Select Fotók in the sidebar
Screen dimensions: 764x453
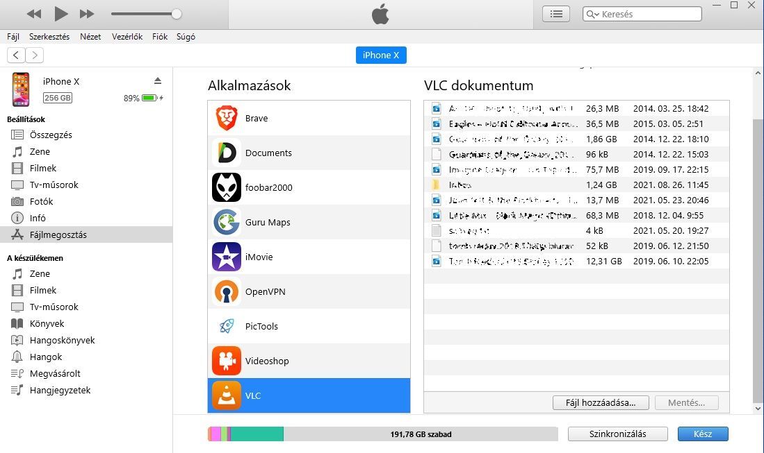tap(86, 201)
